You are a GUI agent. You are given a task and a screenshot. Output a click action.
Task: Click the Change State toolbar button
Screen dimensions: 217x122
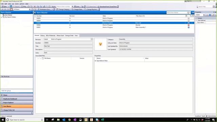[x=77, y=9]
